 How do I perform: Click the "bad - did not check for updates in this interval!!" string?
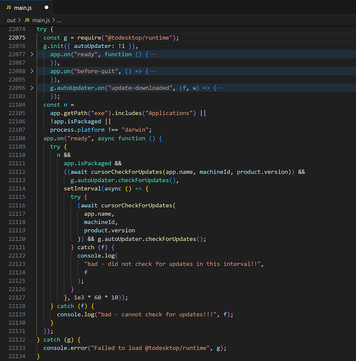click(172, 264)
